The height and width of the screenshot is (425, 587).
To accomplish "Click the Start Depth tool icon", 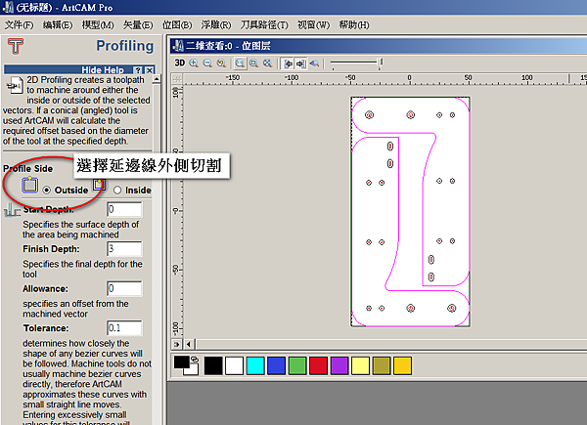I will click(x=12, y=210).
